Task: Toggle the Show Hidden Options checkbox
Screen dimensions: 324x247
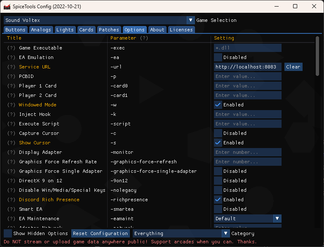Action: coord(8,233)
